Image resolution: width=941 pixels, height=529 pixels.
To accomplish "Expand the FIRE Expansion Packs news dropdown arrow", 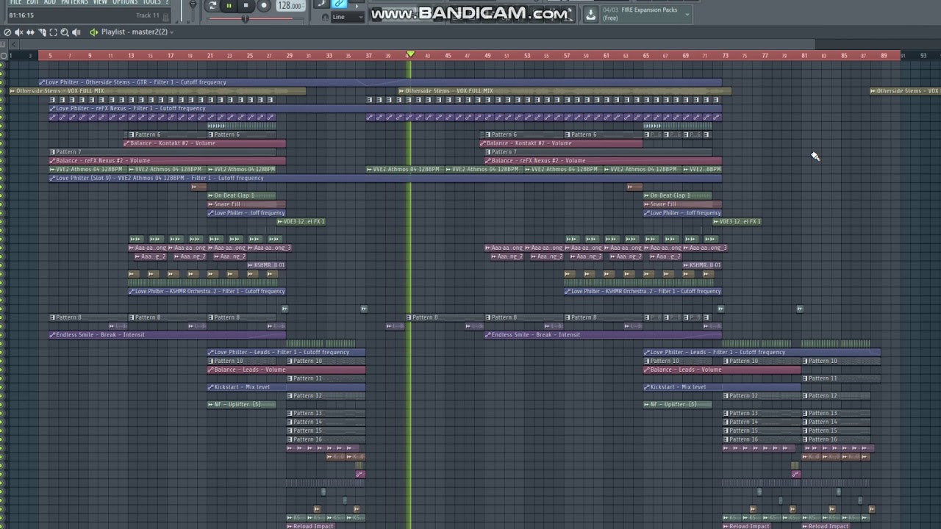I will pyautogui.click(x=687, y=14).
